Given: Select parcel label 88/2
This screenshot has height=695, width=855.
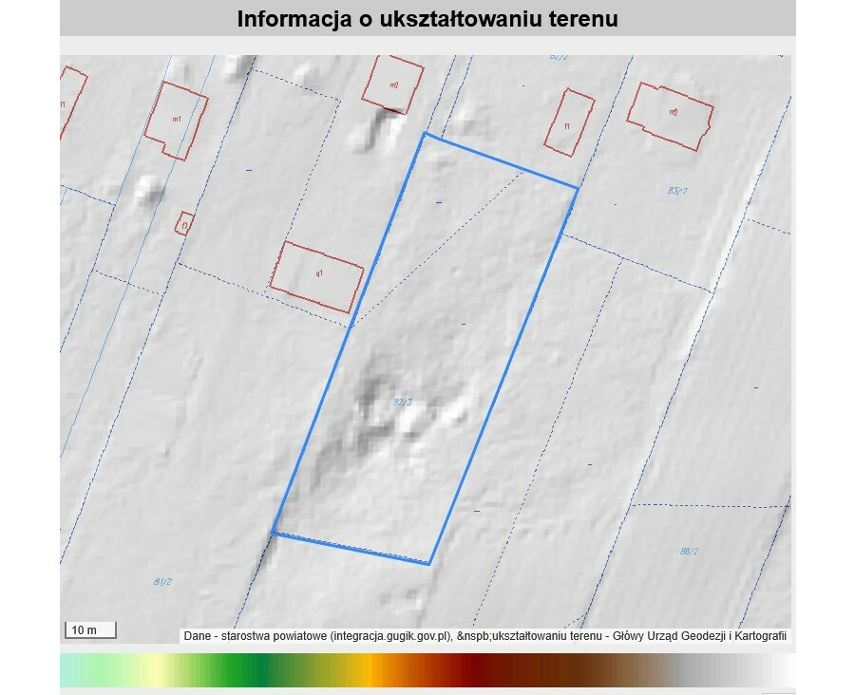Looking at the screenshot, I should click(689, 552).
